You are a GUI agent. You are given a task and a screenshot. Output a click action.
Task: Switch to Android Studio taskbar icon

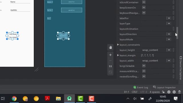click(x=69, y=98)
